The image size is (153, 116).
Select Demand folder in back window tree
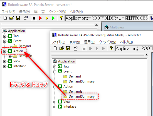(25, 46)
